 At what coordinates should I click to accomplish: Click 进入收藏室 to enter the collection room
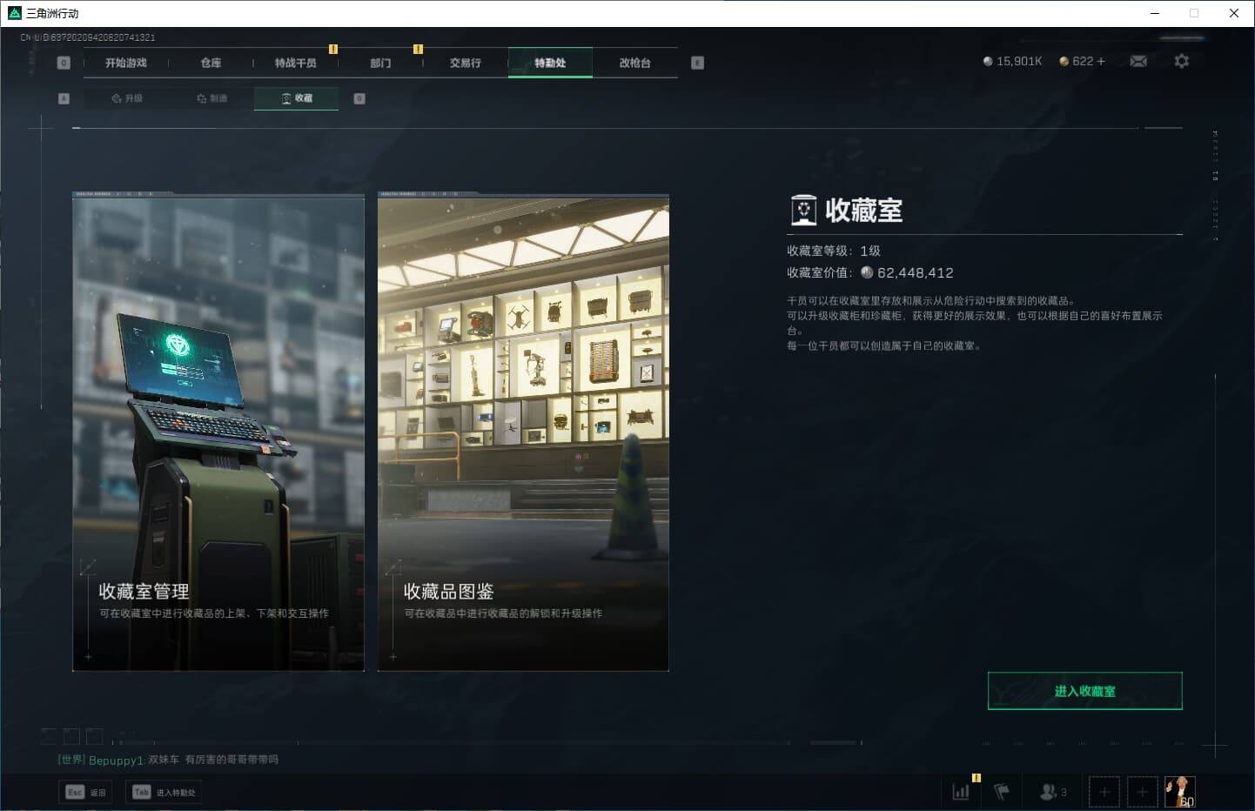click(x=1084, y=690)
